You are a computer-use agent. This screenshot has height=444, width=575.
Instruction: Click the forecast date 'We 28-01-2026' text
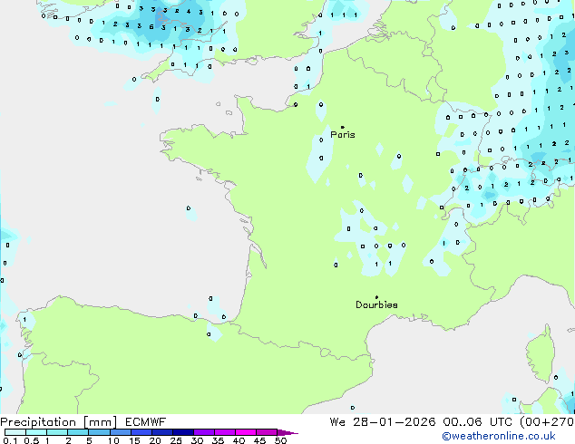click(x=383, y=422)
